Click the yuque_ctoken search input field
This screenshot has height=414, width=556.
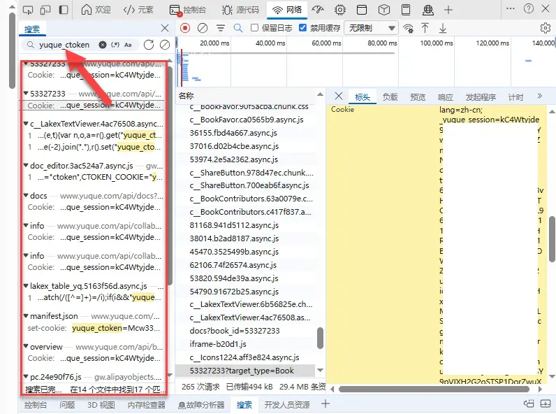point(66,45)
